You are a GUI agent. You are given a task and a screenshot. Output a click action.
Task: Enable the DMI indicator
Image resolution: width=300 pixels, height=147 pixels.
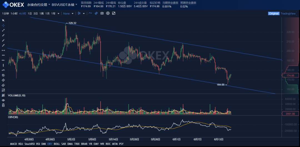click(x=44, y=144)
